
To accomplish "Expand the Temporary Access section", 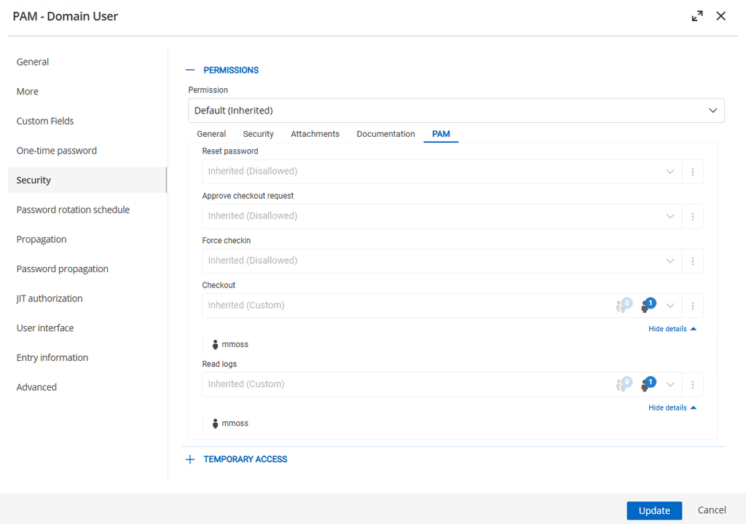I will click(190, 459).
